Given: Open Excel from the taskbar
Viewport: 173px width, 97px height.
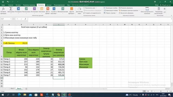Looking at the screenshot, I should click(64, 95).
